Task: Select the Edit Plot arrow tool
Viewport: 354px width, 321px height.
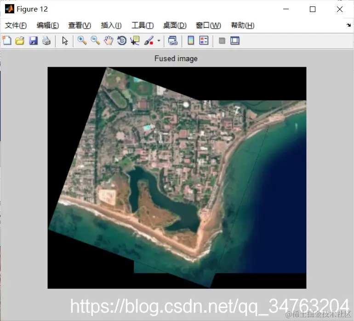Action: click(65, 41)
